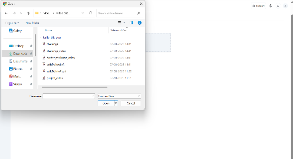
Task: Open Desktop in navigation pane
Action: coord(16,46)
